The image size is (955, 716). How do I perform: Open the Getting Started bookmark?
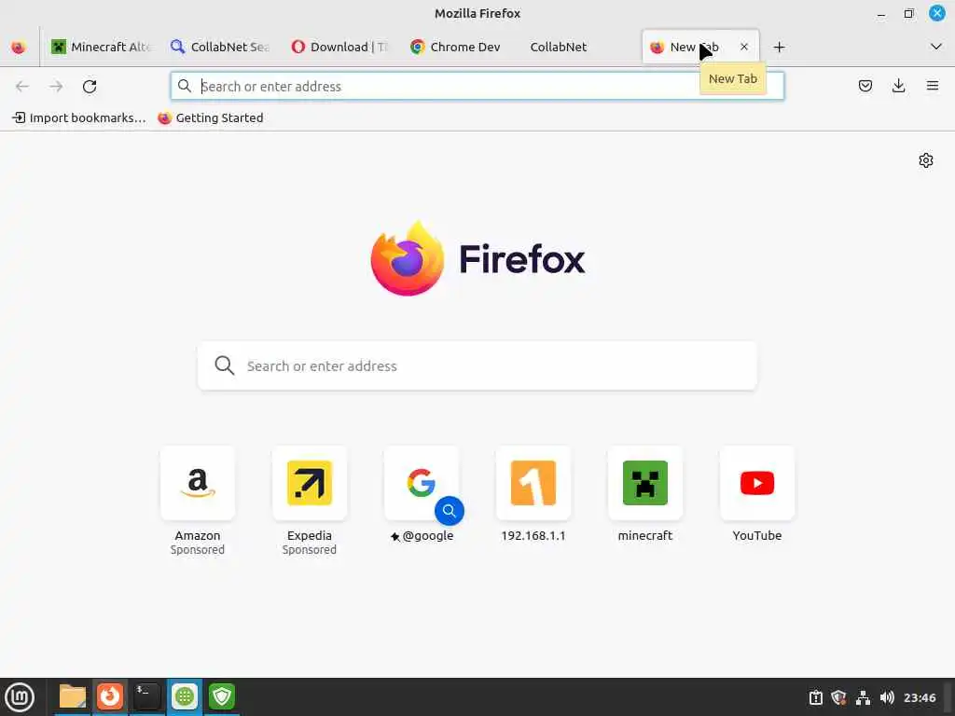click(x=211, y=118)
